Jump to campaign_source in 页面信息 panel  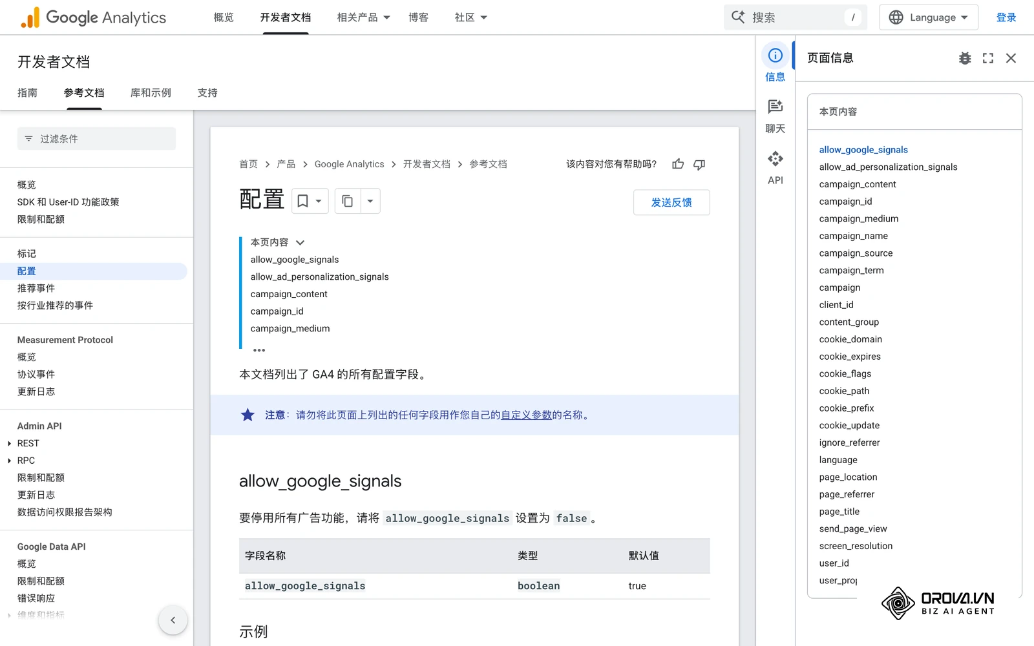(856, 253)
